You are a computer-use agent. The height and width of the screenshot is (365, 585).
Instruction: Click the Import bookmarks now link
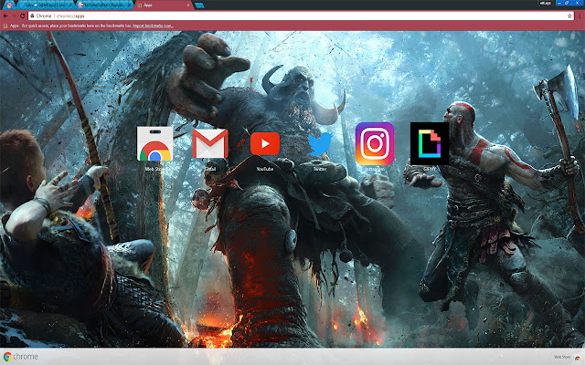153,26
